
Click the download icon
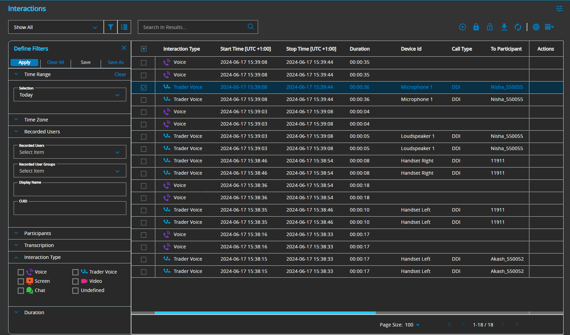point(504,27)
